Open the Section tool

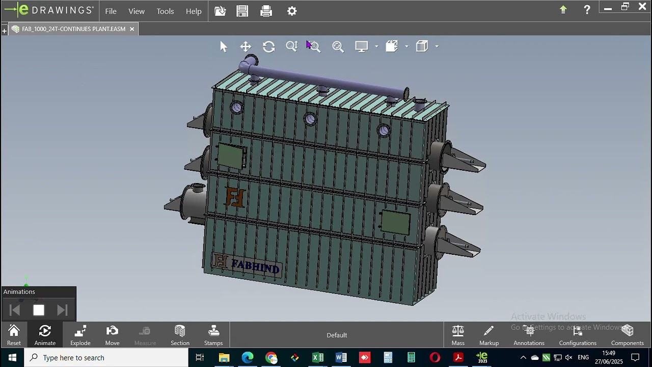tap(180, 335)
